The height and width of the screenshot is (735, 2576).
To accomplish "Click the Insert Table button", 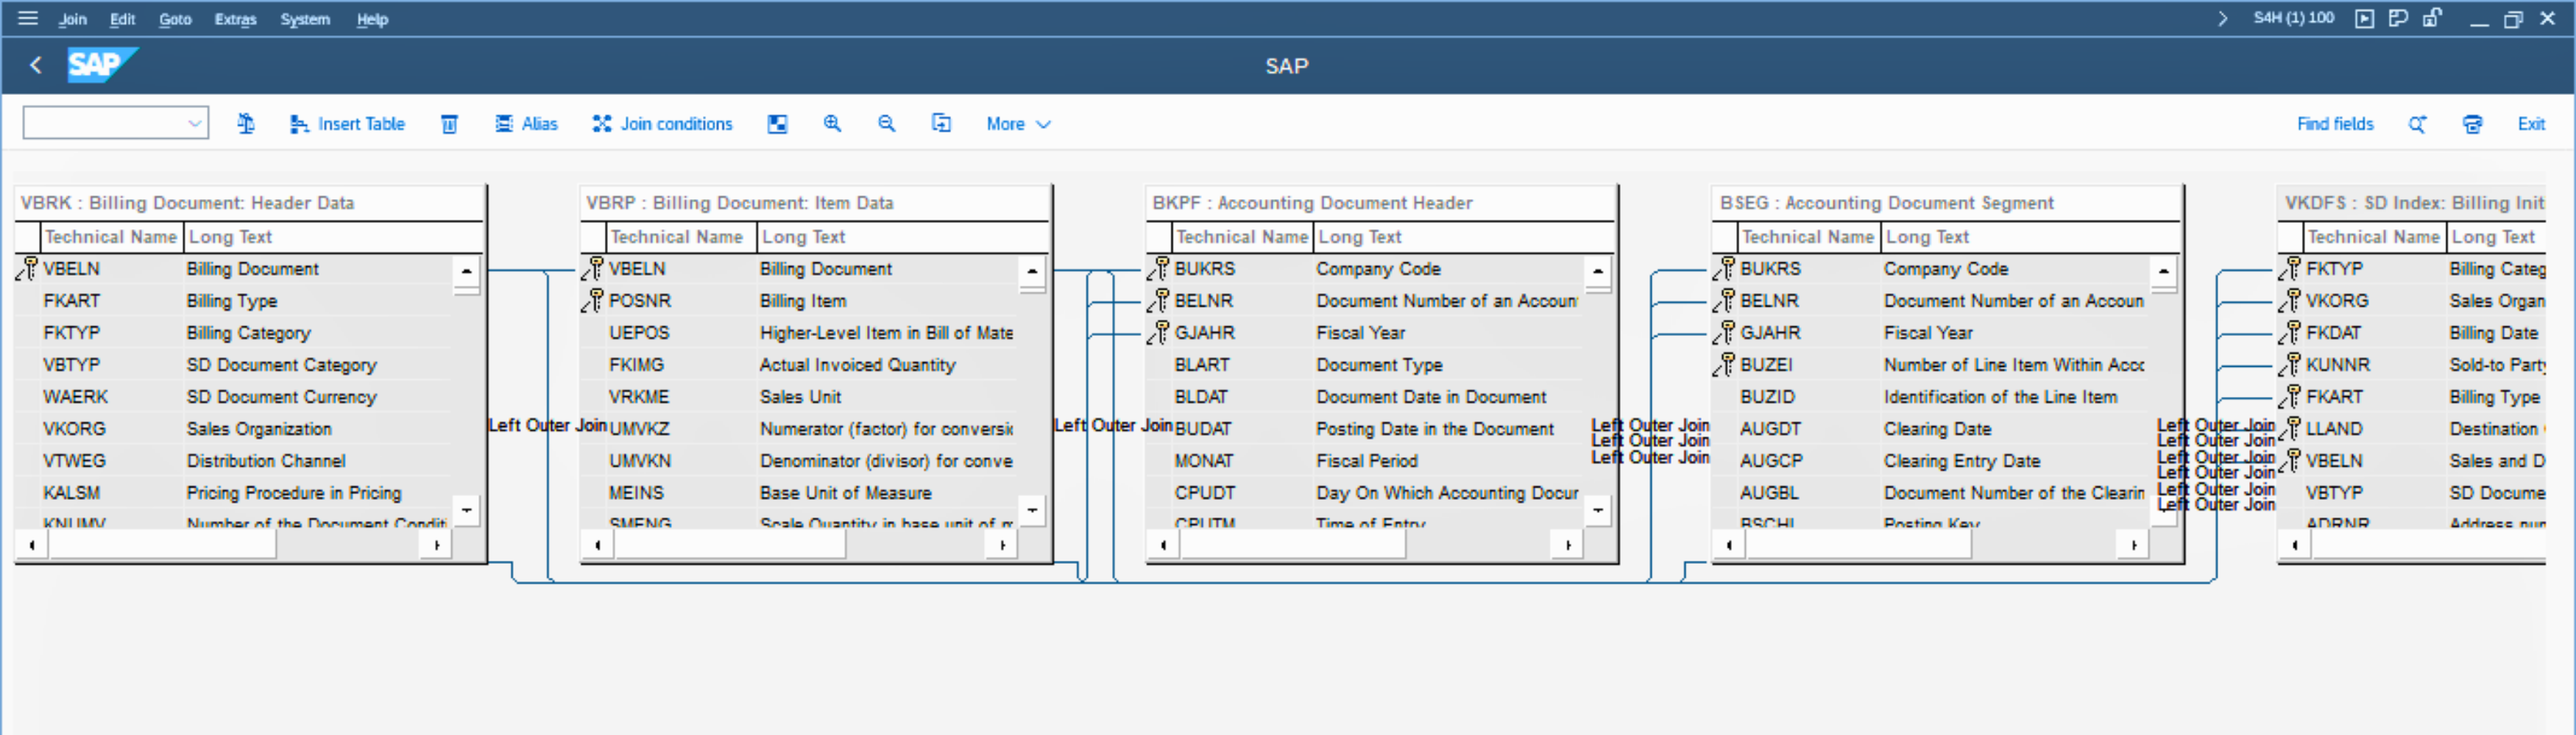I will click(347, 123).
